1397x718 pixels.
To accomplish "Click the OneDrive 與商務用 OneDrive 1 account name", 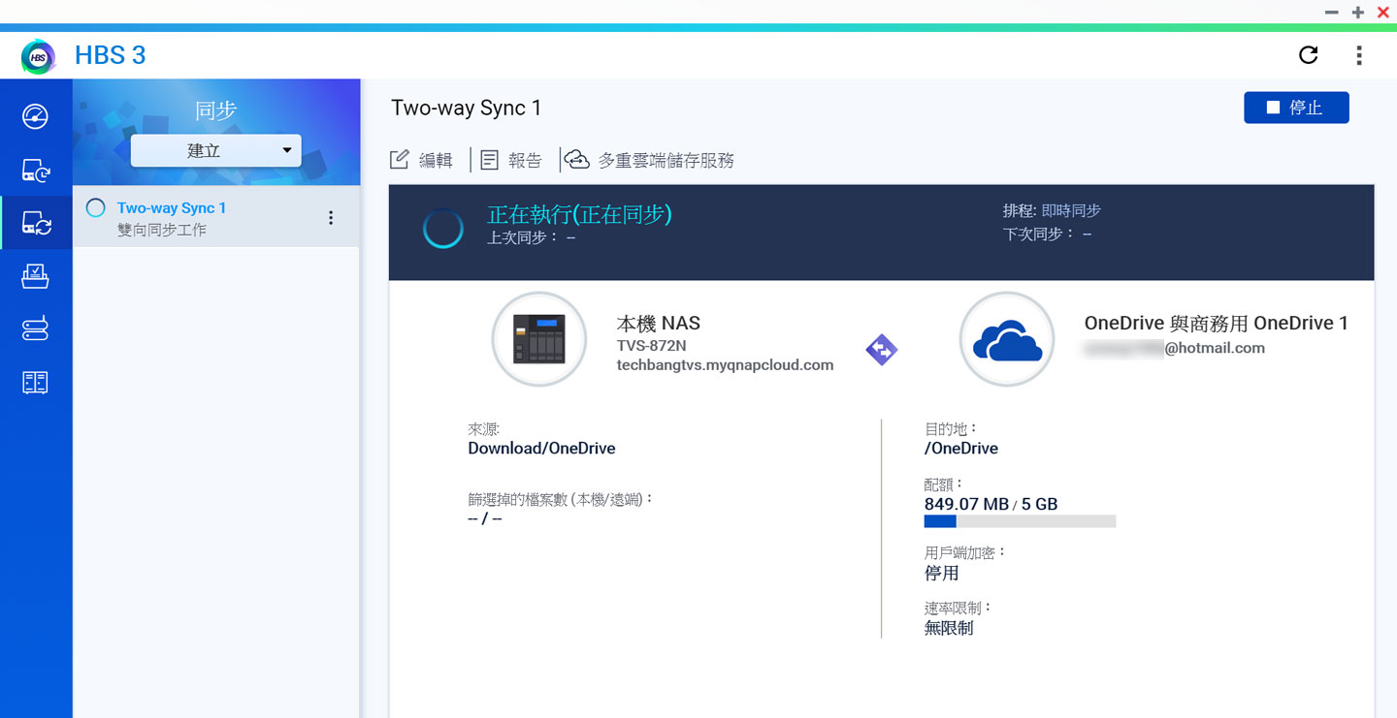I will click(1217, 324).
